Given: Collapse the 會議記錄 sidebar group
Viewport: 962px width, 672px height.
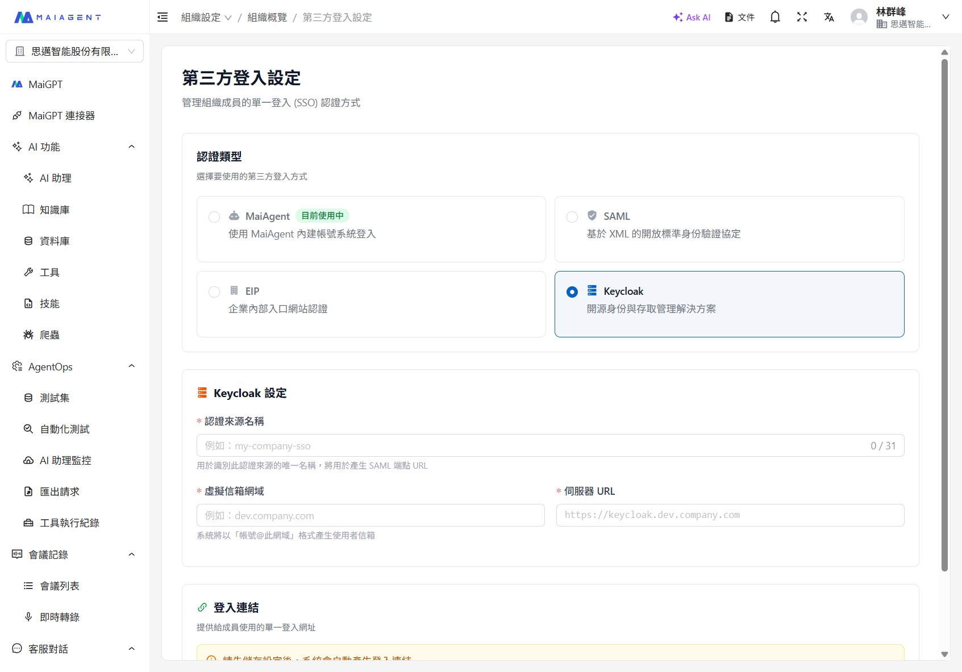Looking at the screenshot, I should (x=132, y=554).
